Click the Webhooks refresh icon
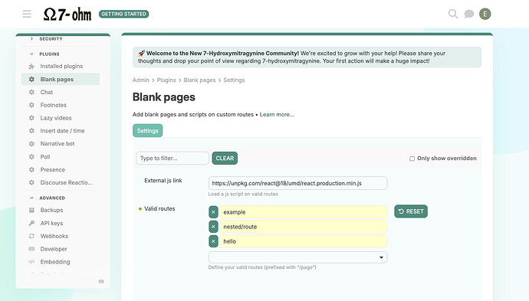 click(x=31, y=236)
